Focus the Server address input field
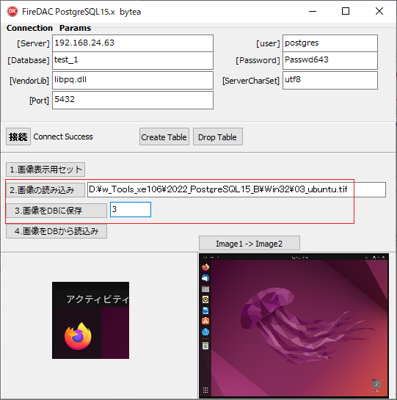The height and width of the screenshot is (400, 397). point(133,43)
